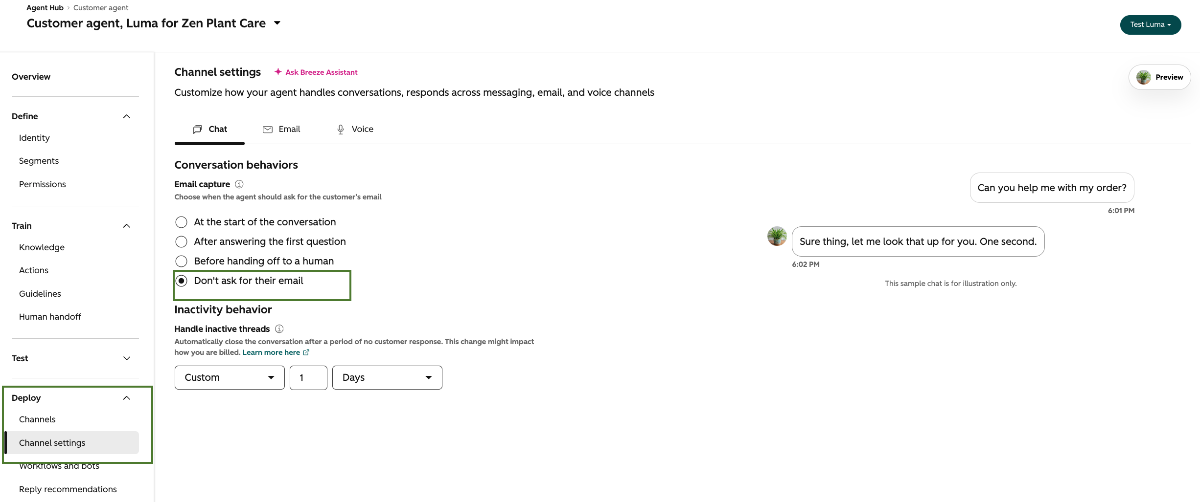This screenshot has width=1200, height=502.
Task: Click the plant avatar beside agent reply
Action: 777,236
